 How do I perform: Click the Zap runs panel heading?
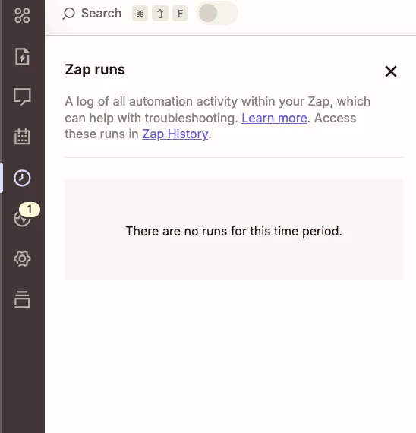[x=95, y=70]
